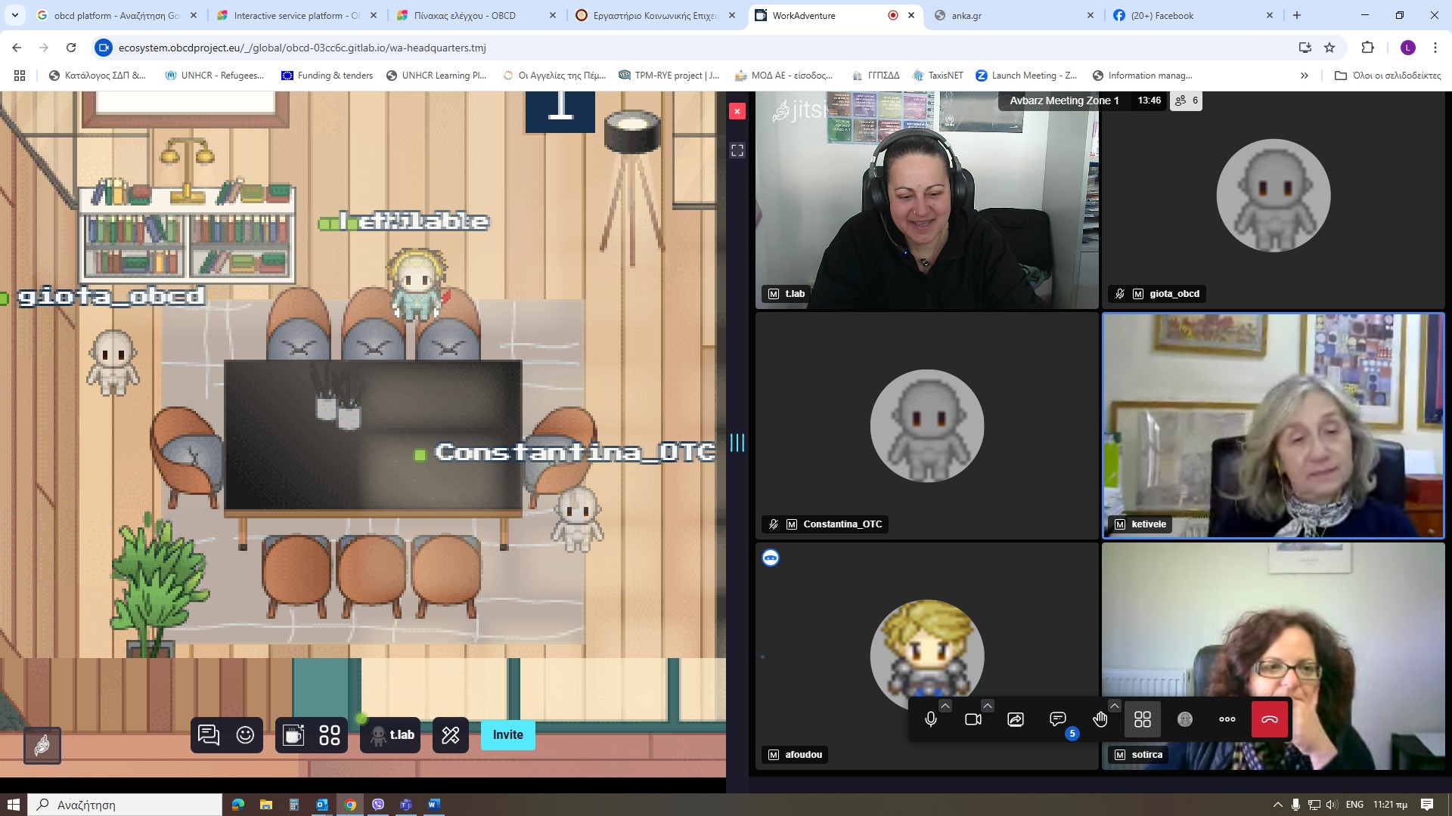Image resolution: width=1452 pixels, height=816 pixels.
Task: Open reactions arrow beside raise hand
Action: click(x=1114, y=706)
